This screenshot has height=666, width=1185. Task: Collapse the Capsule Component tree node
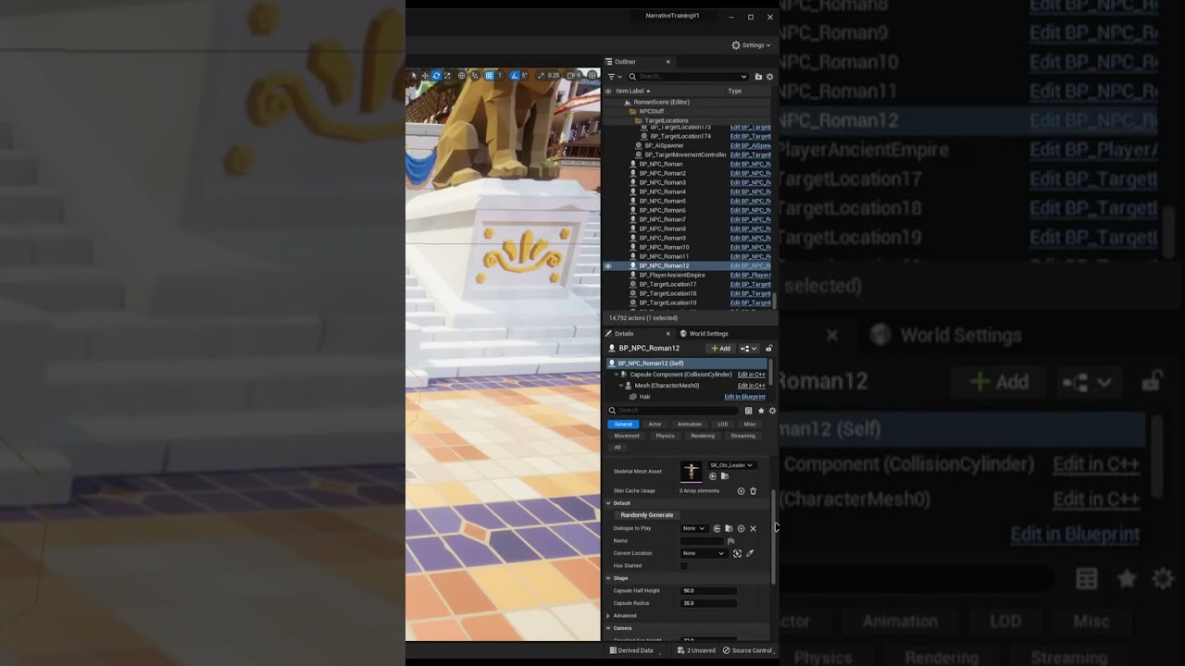(x=617, y=375)
